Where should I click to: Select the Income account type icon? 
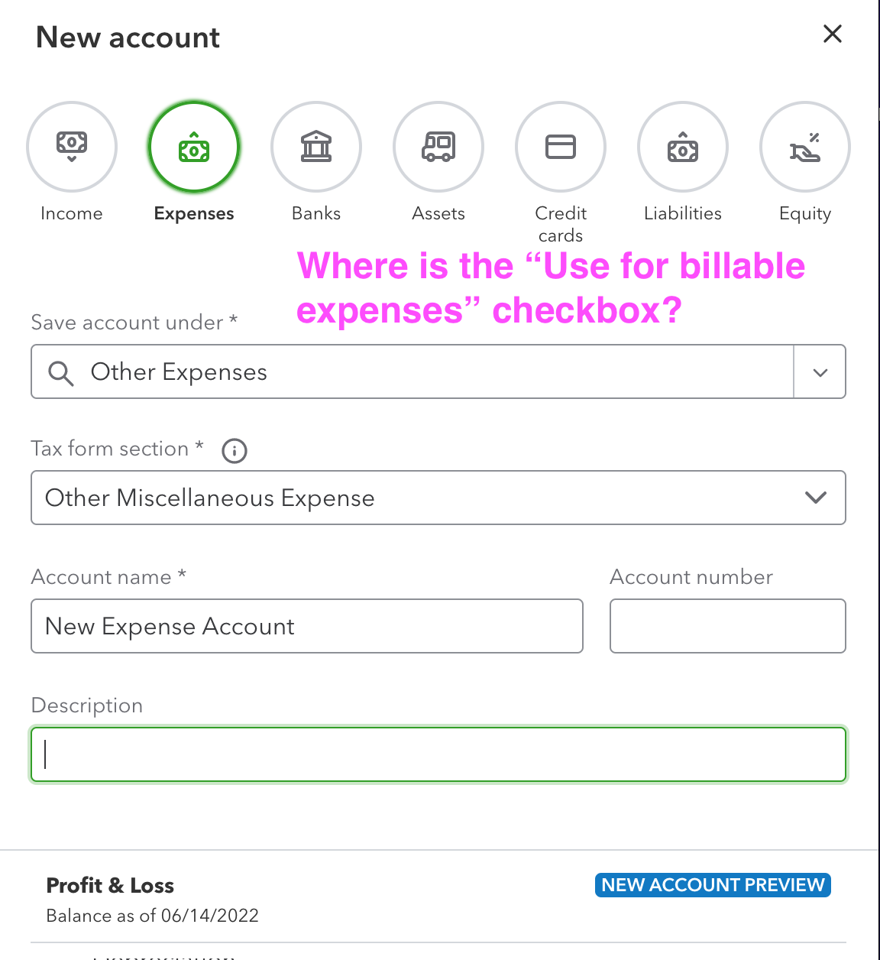[x=71, y=147]
